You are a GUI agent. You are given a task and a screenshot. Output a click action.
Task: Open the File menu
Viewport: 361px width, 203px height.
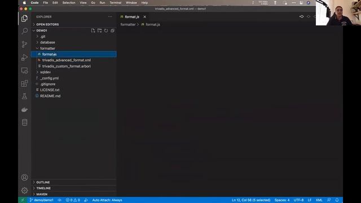[x=45, y=3]
